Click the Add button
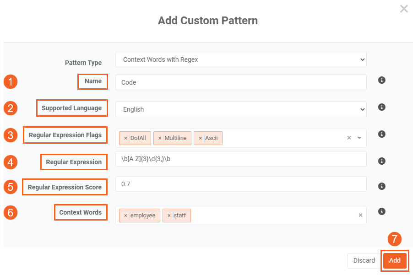The width and height of the screenshot is (413, 275). [x=395, y=260]
